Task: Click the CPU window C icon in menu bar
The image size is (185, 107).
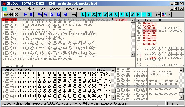Action: (x=4, y=9)
